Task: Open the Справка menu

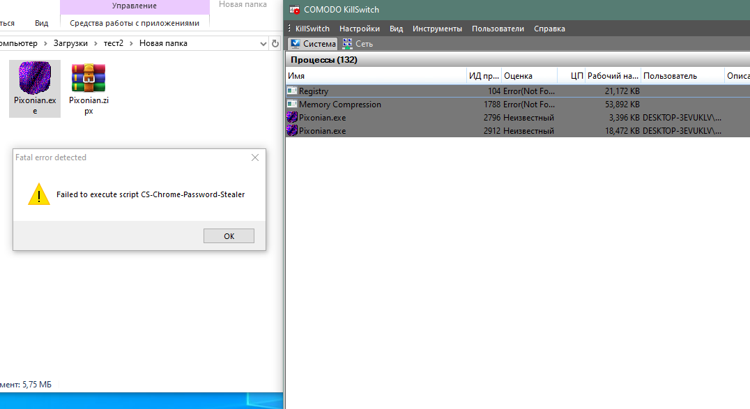Action: coord(549,29)
